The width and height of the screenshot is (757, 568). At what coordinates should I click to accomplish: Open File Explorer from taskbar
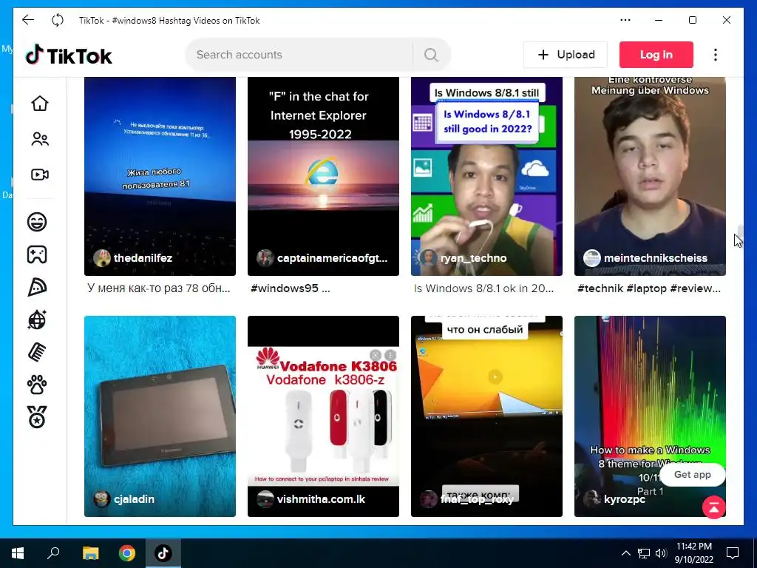point(90,553)
